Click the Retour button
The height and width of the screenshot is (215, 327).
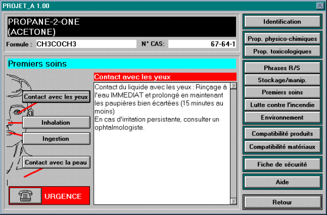point(282,202)
